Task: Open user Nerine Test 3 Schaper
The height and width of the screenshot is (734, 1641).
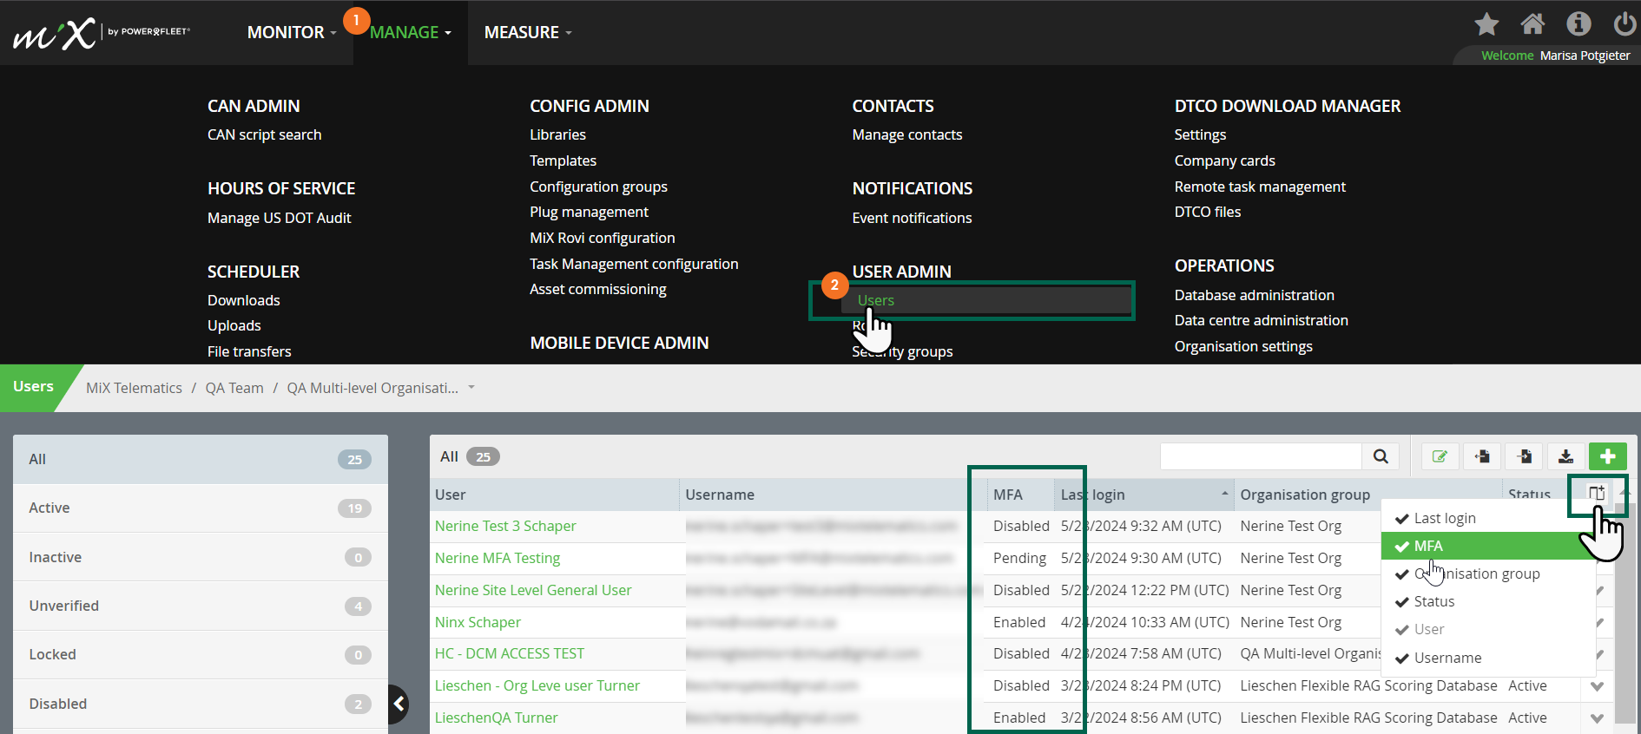Action: (505, 526)
